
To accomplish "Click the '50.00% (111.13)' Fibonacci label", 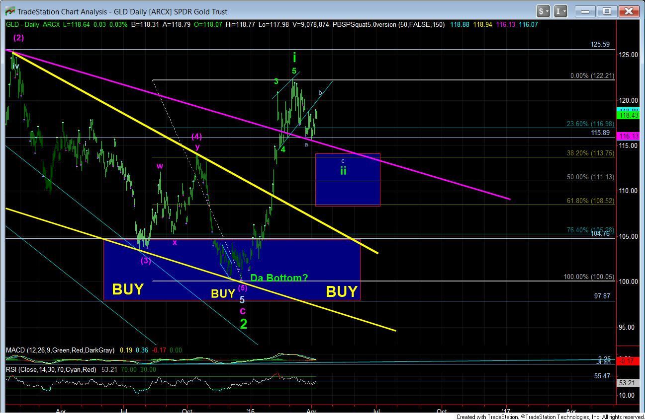I will pos(591,177).
